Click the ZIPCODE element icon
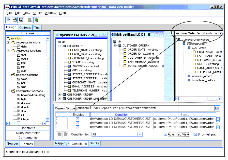The width and height of the screenshot is (228, 160). (69, 66)
